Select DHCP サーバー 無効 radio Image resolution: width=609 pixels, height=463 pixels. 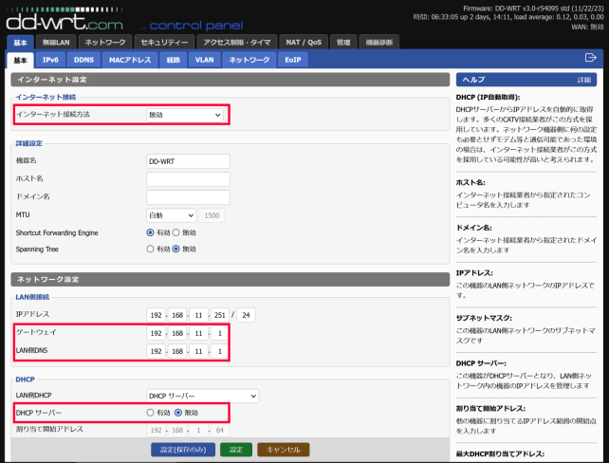pos(178,413)
